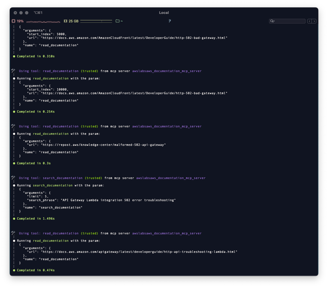Screen dimensions: 328x288
Task: Click the CPU usage chip icon
Action: coord(13,21)
